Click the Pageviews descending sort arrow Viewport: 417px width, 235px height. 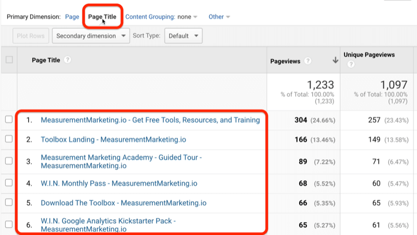335,60
